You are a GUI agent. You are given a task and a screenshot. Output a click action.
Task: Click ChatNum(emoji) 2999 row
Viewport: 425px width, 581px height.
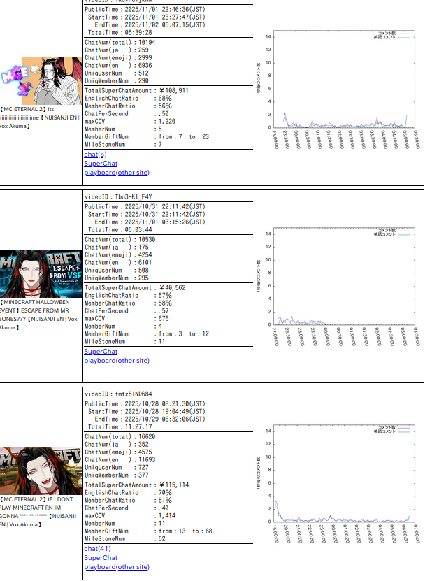[118, 58]
